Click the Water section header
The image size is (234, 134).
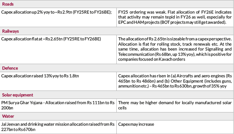[x=8, y=116]
